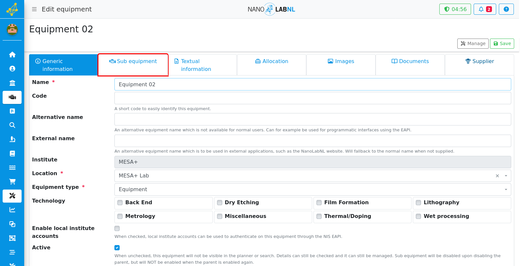Click into the Code input field
Image resolution: width=523 pixels, height=266 pixels.
click(312, 98)
